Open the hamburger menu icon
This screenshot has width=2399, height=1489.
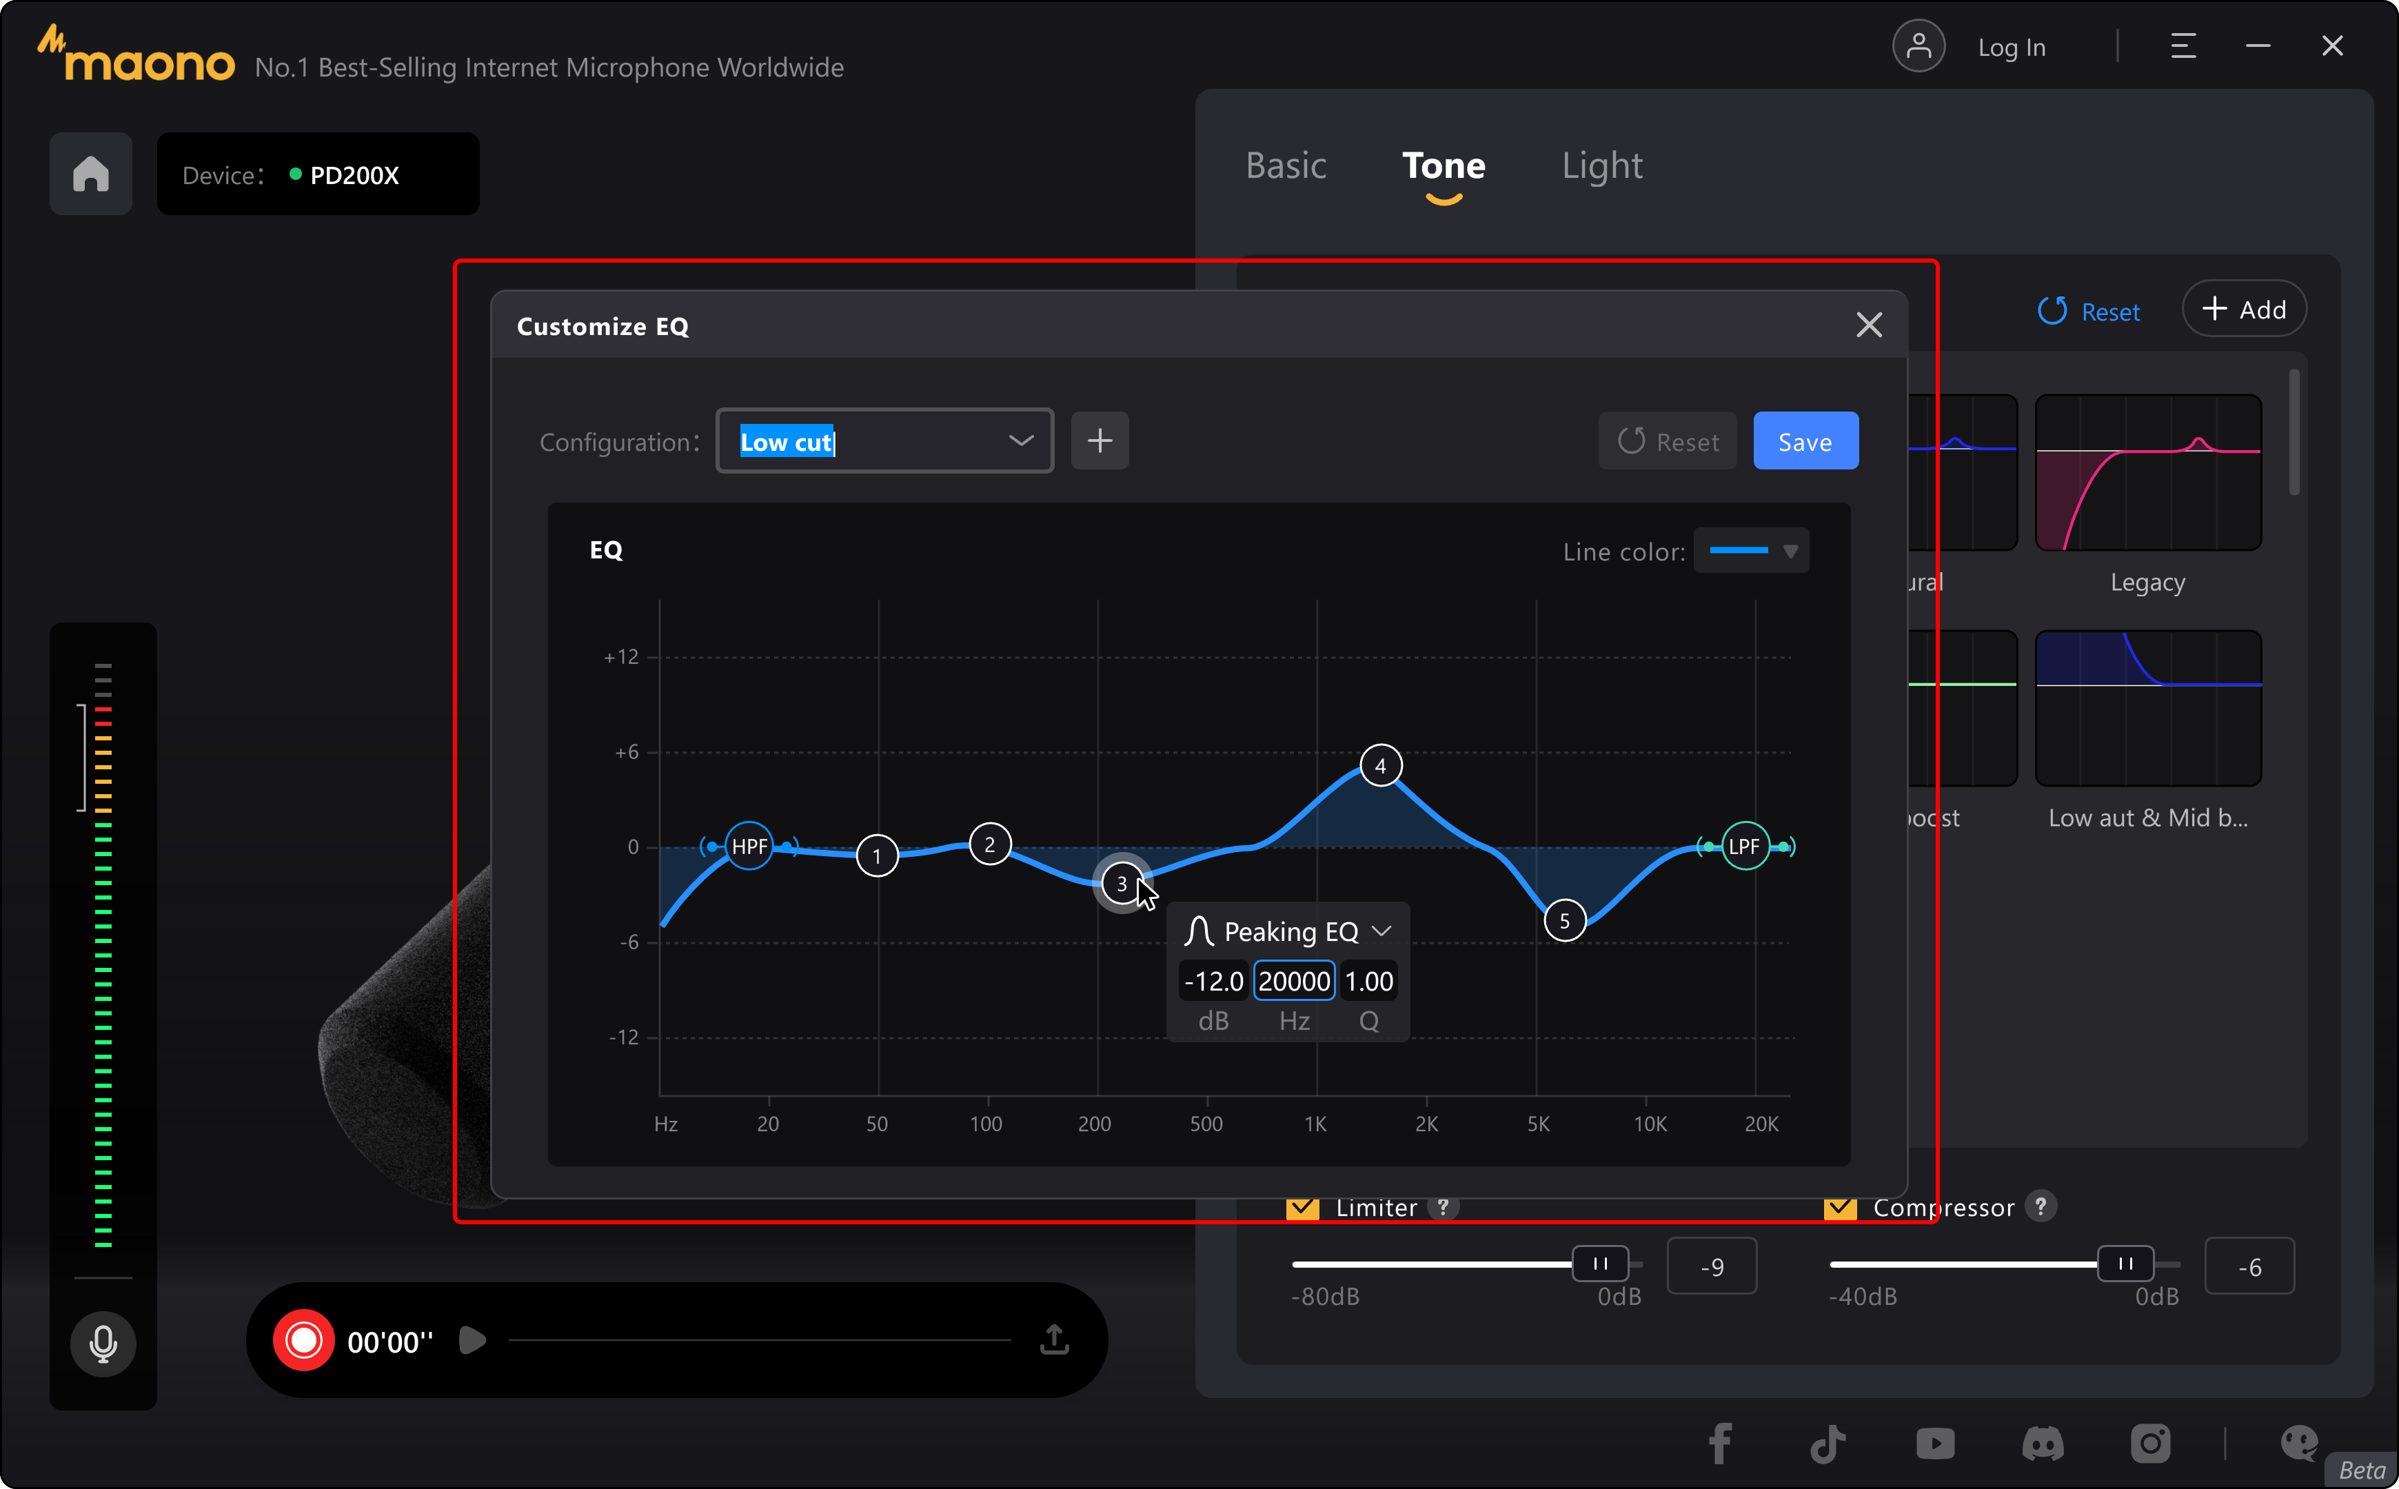[2183, 46]
